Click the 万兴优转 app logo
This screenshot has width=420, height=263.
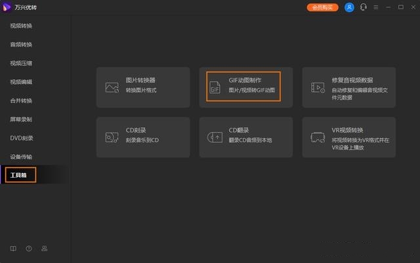(x=7, y=7)
